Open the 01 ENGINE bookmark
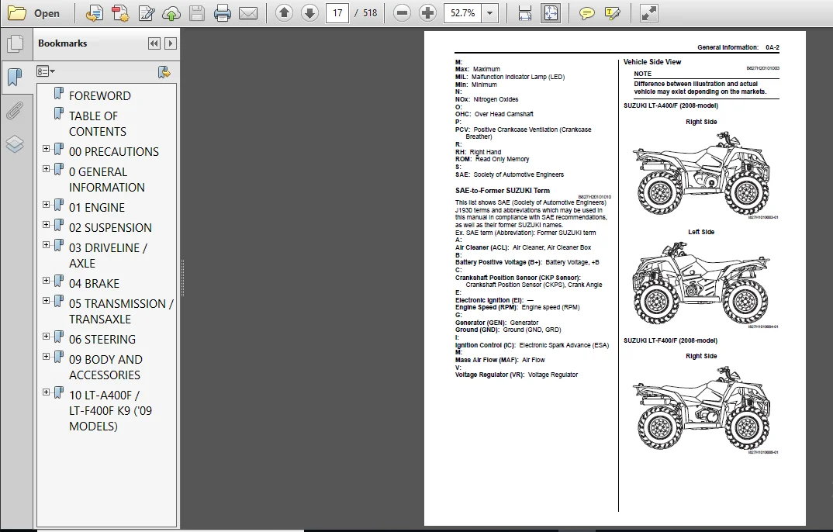 97,208
